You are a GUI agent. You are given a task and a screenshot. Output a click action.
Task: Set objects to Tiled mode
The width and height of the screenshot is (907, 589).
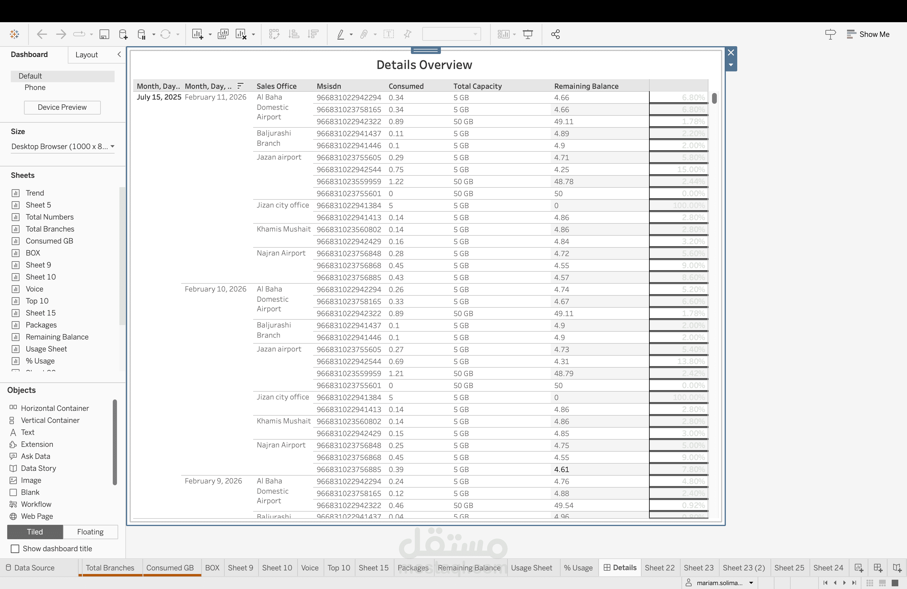click(x=35, y=532)
